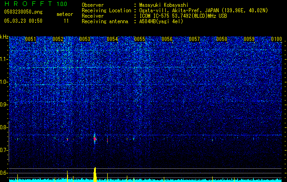Viewport: 287px width, 182px height.
Task: Select the file name 0503230050.png
Action: pyautogui.click(x=23, y=12)
